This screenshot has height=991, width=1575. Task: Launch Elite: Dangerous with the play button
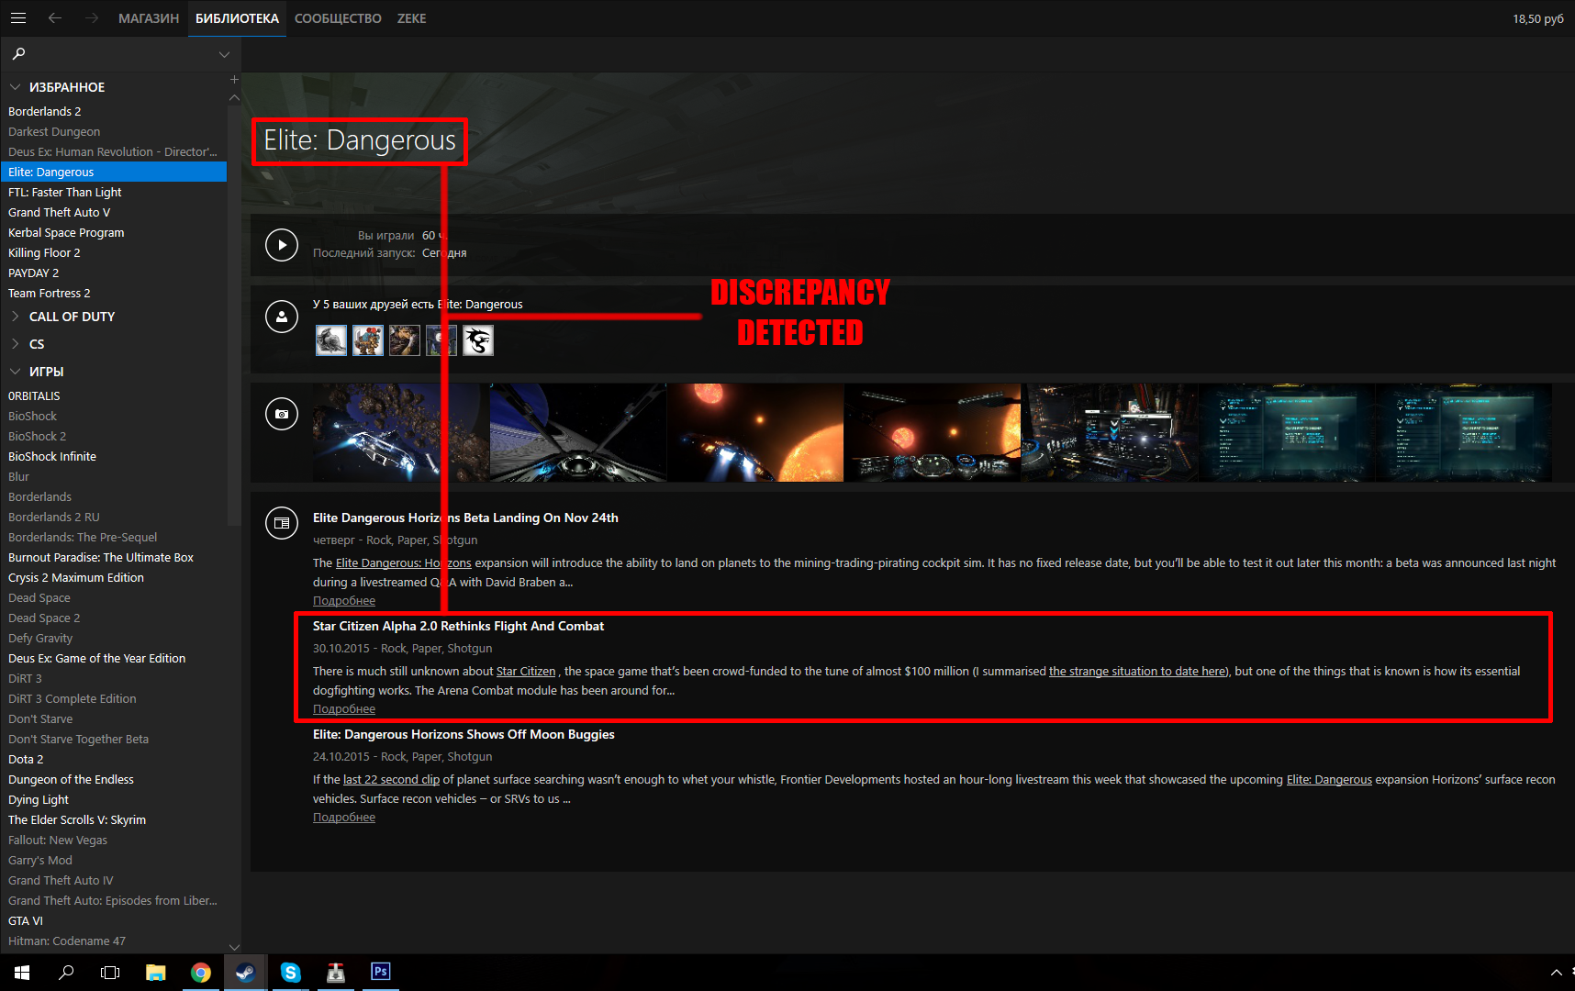coord(282,245)
